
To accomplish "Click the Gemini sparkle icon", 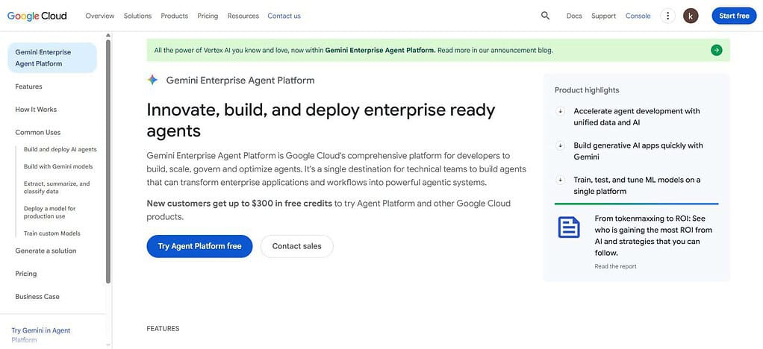I will pos(153,81).
